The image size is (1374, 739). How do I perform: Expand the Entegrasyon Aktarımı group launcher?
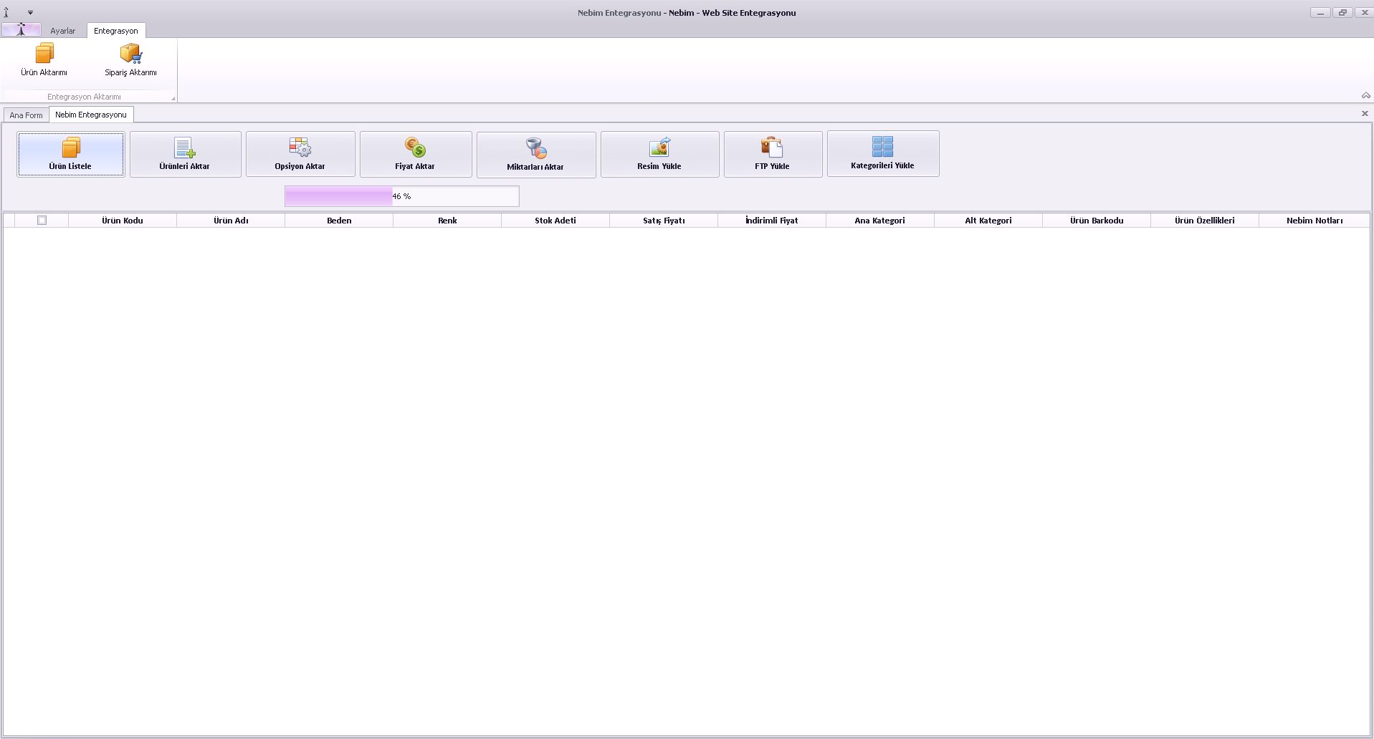coord(173,98)
